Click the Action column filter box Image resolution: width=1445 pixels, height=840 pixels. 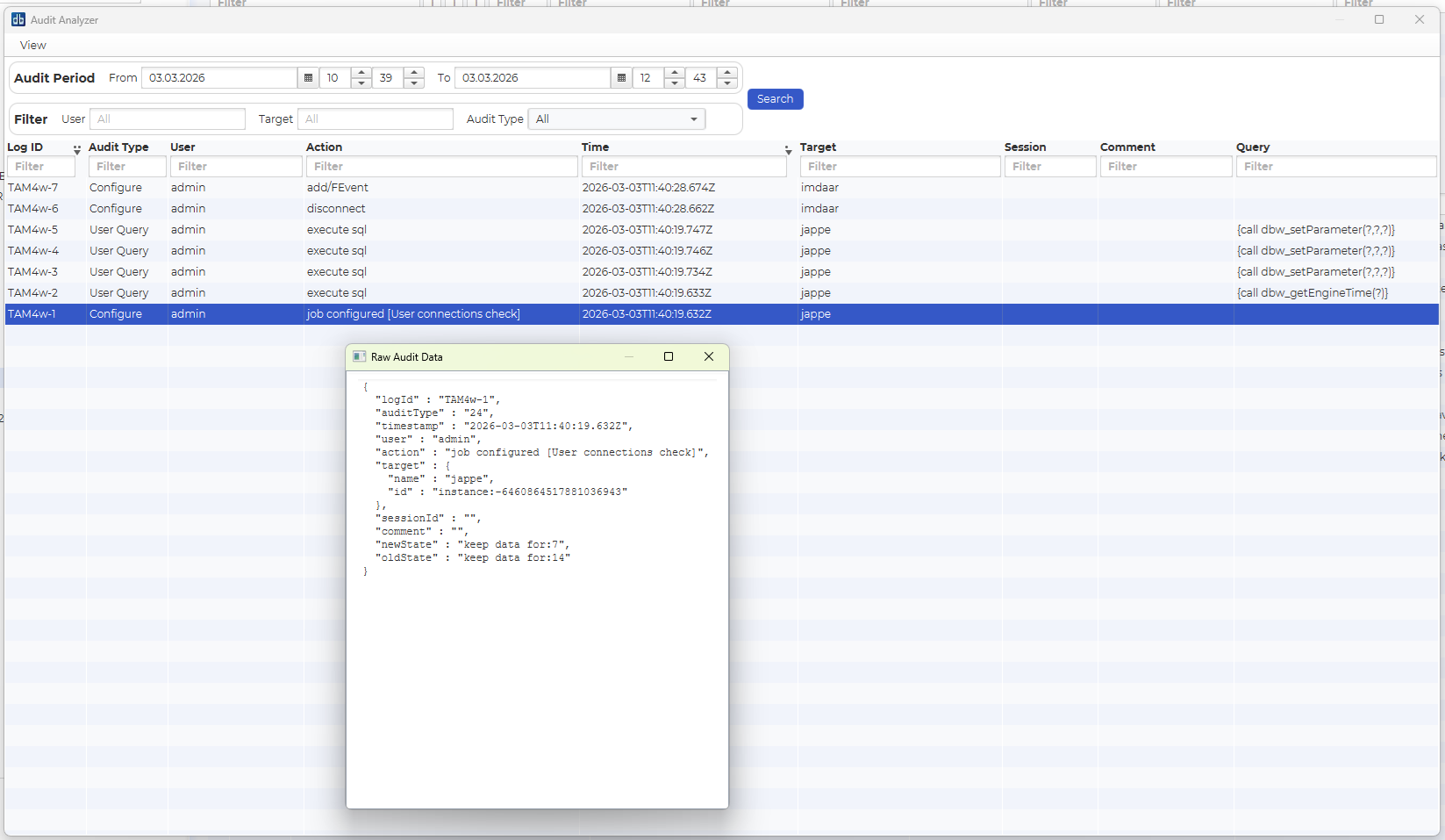tap(441, 167)
